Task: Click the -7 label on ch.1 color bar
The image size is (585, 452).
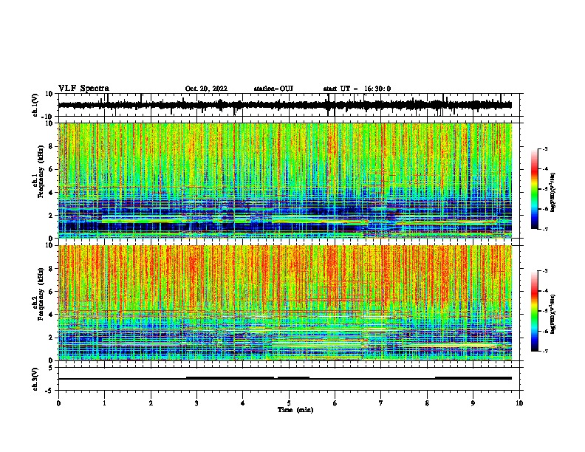Action: pyautogui.click(x=544, y=229)
